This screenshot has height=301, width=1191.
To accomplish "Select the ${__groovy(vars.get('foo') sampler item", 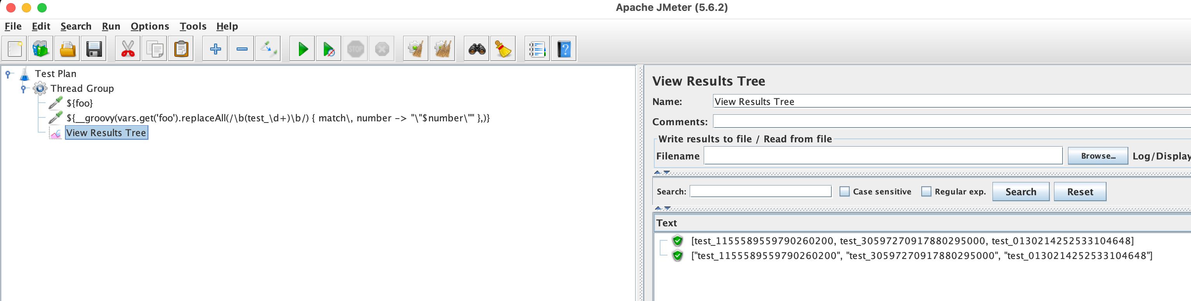I will coord(278,118).
